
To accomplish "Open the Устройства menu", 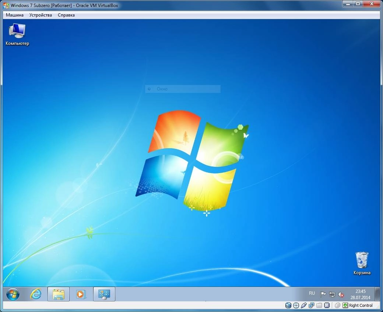I will 41,15.
